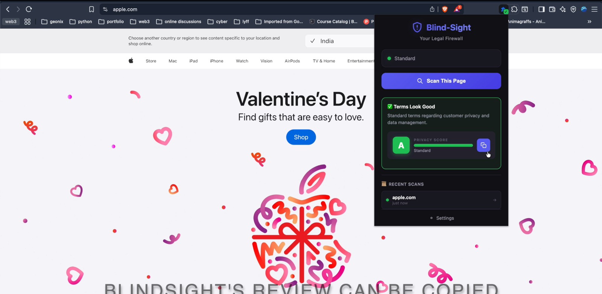Click the tab search toolbar icon

(x=525, y=9)
